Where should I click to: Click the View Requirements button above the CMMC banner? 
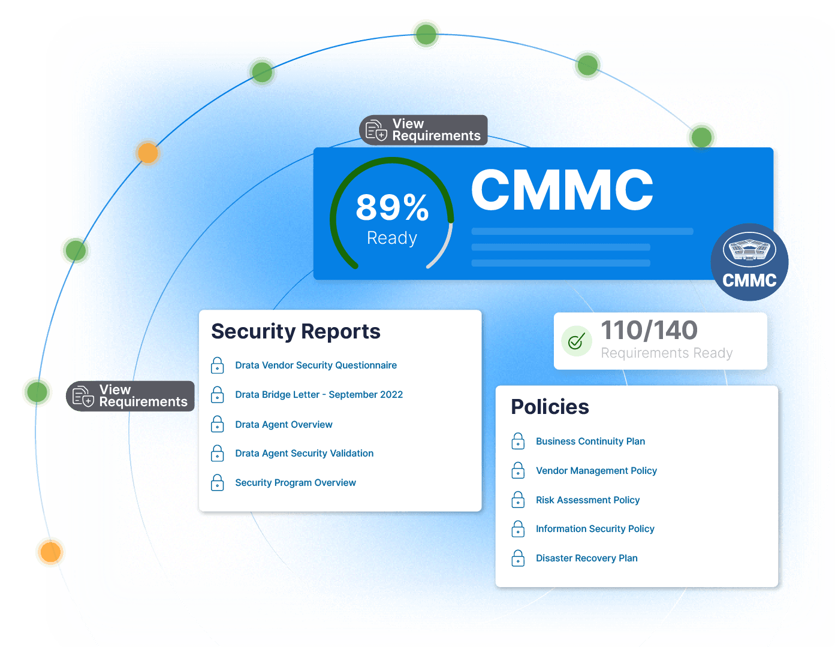point(423,130)
